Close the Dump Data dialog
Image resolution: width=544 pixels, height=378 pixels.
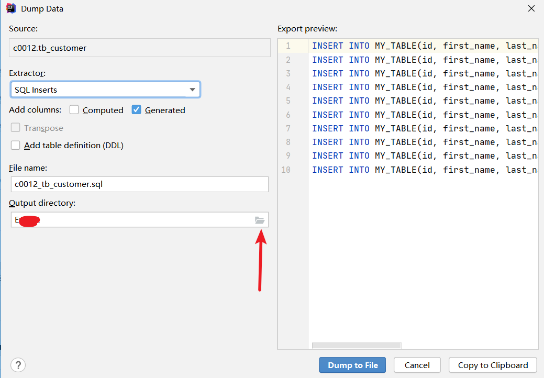531,8
